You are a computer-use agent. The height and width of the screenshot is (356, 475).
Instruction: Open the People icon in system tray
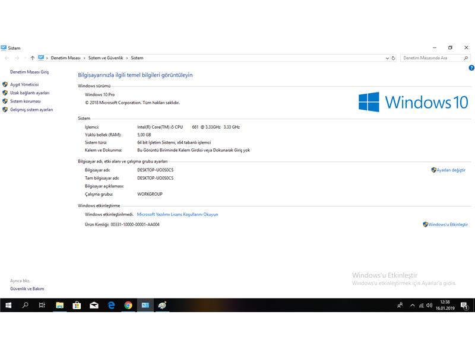point(400,305)
